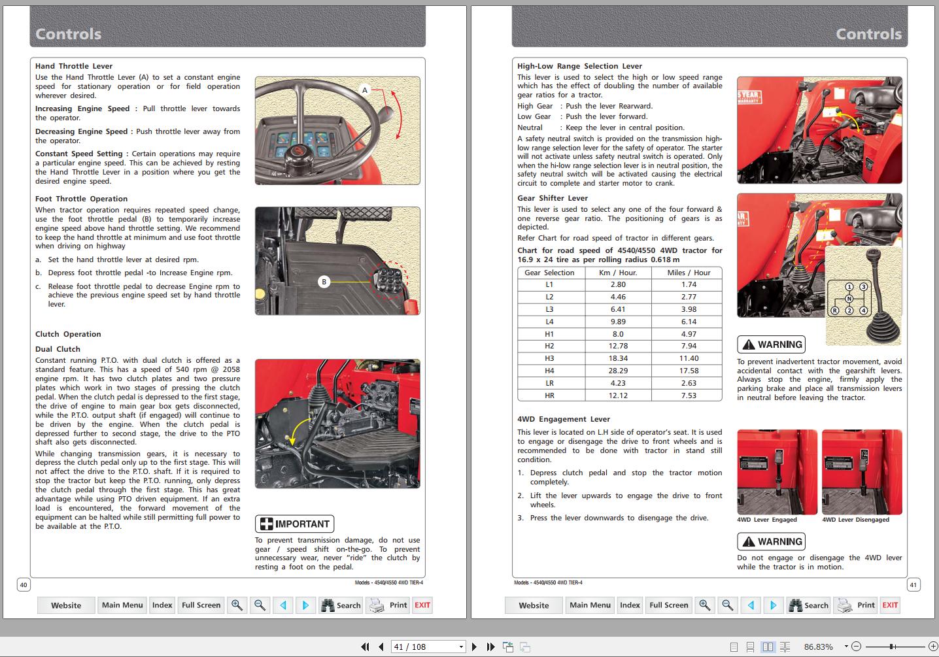Open the zoom percentage dropdown arrow
Viewport: 939px width, 657px height.
(846, 646)
